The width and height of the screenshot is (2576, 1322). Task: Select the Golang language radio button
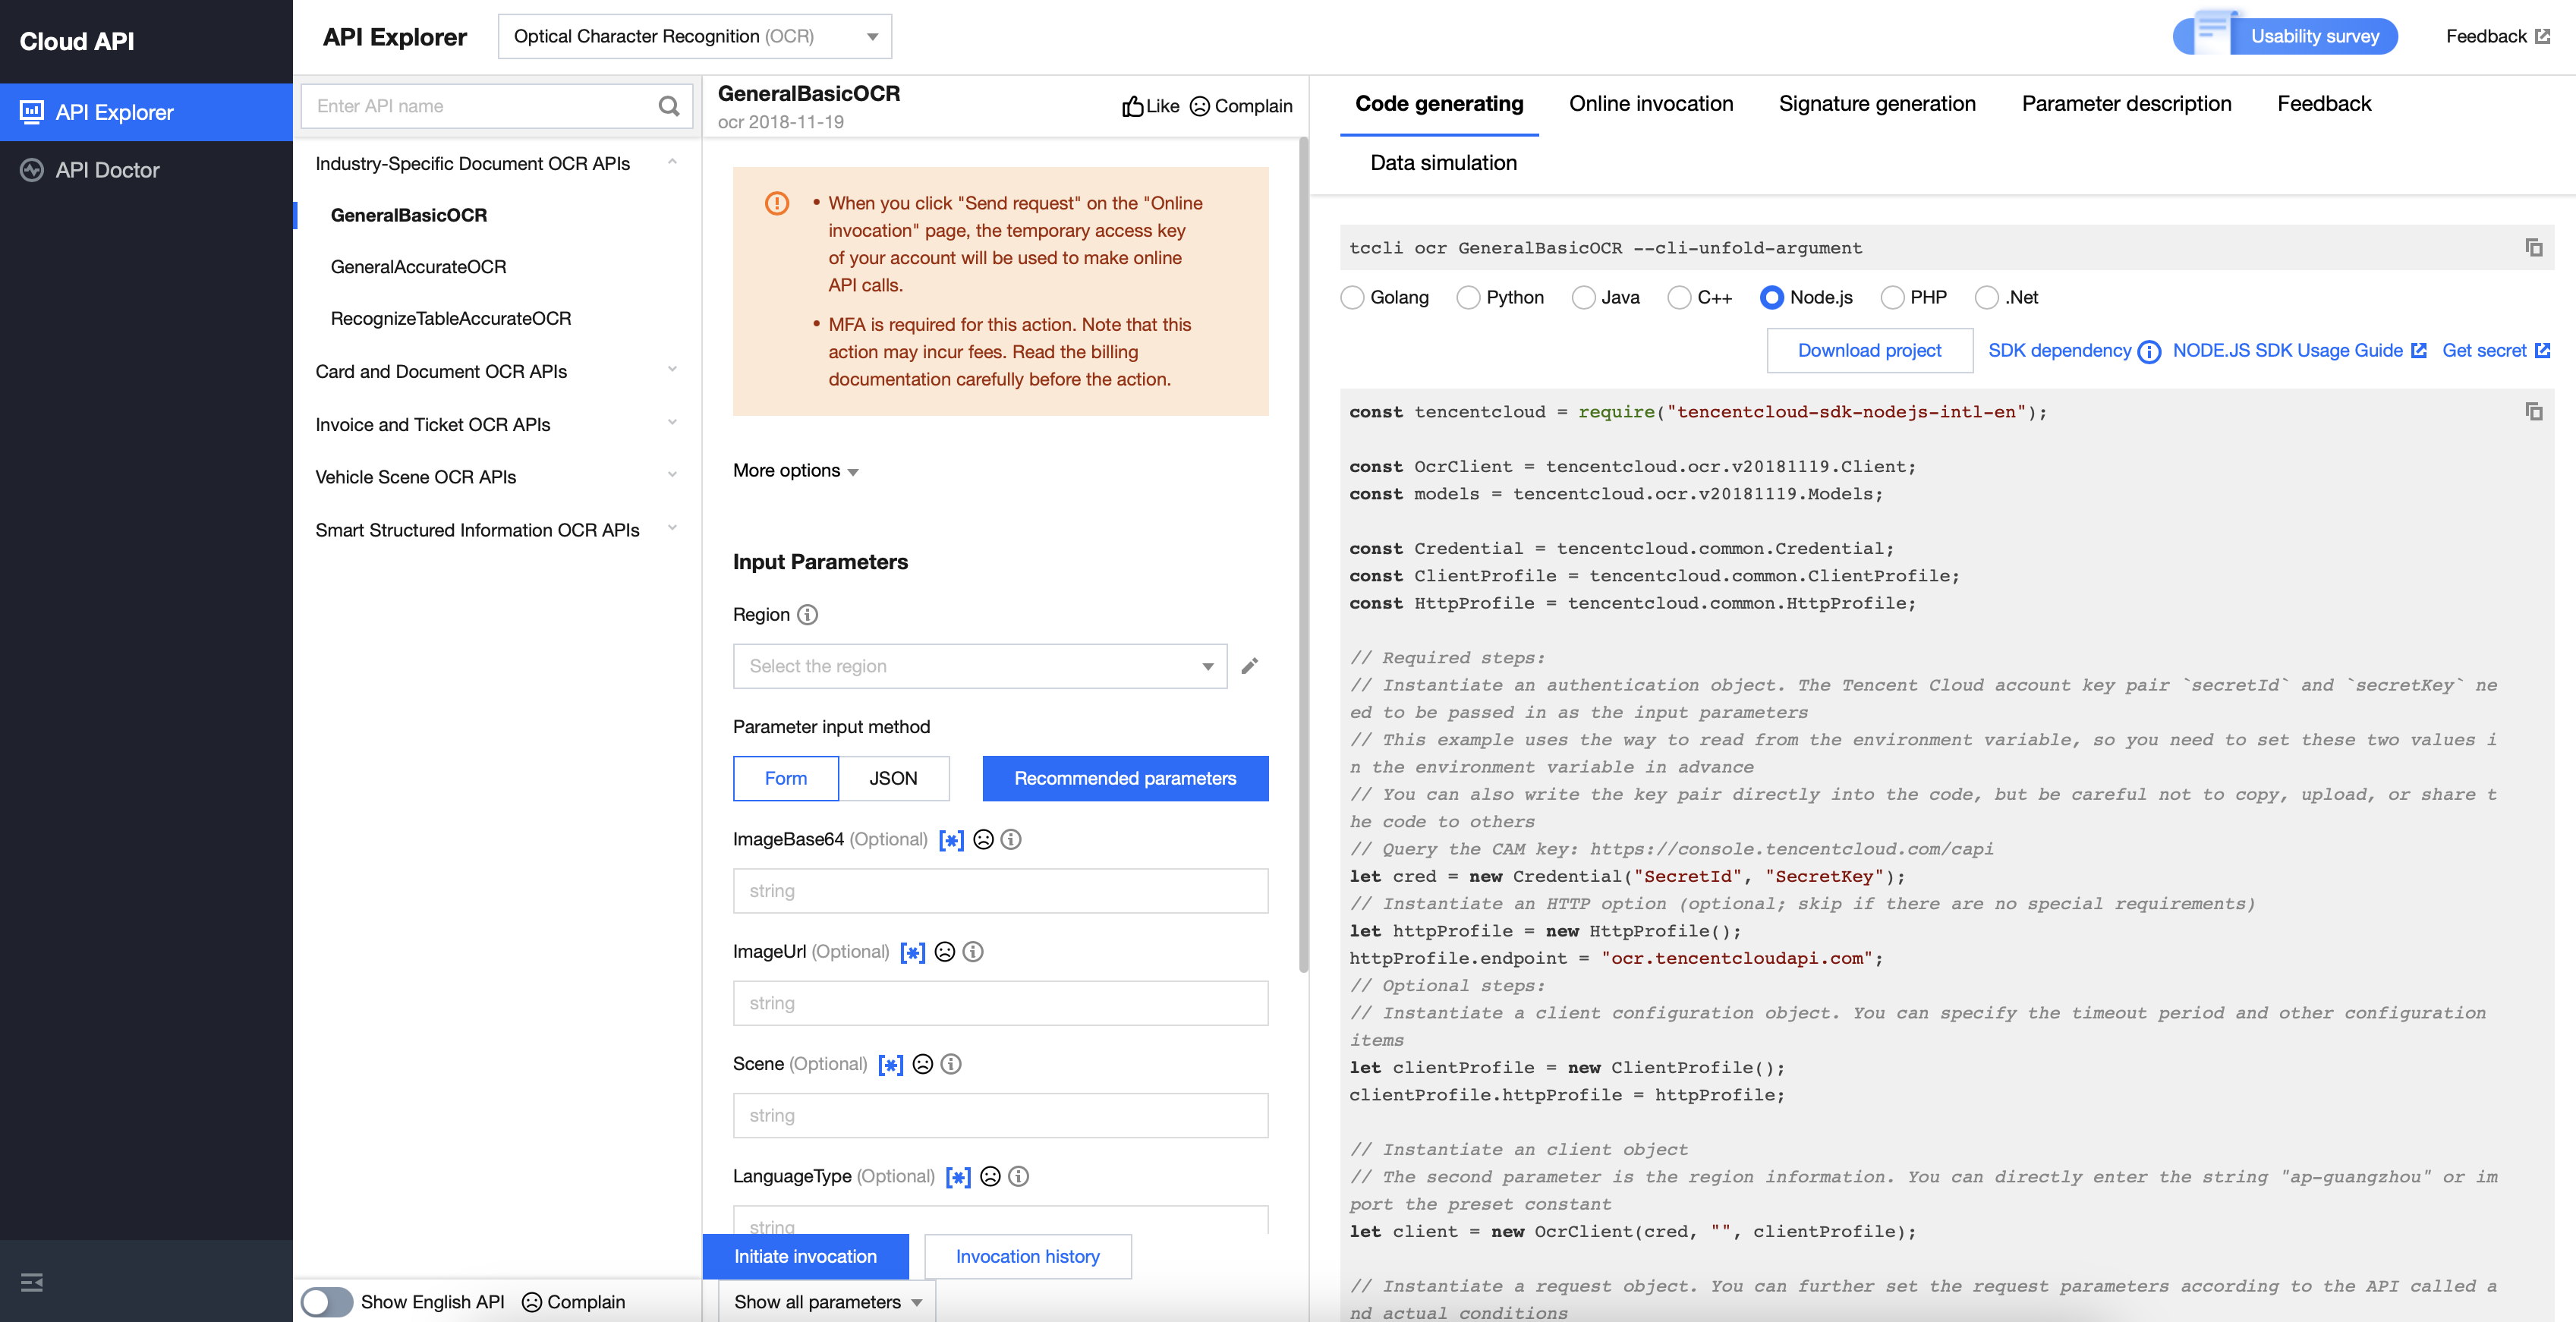[1352, 297]
